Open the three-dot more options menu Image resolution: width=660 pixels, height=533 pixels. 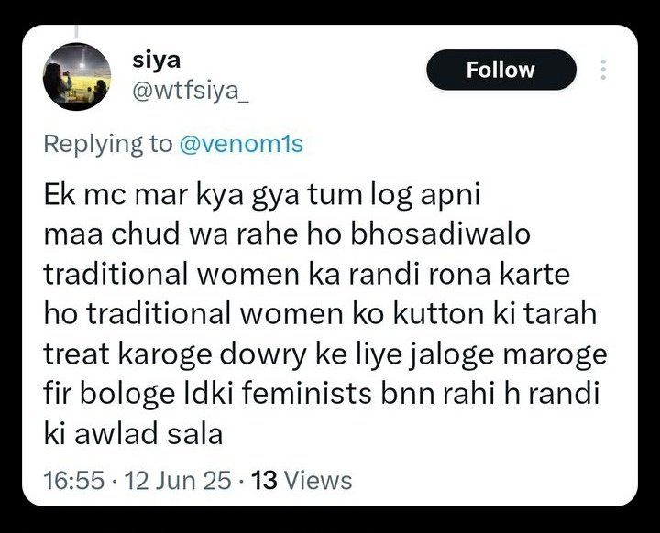tap(603, 70)
